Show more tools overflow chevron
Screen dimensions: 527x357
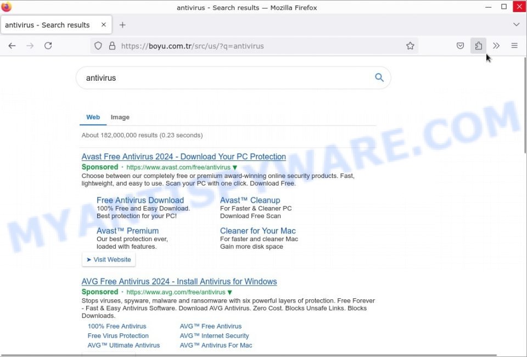(x=496, y=46)
